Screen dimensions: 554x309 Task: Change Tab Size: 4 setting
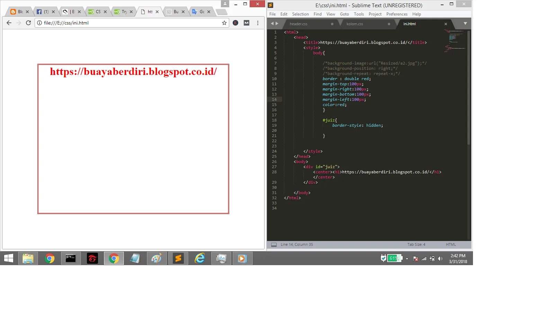click(416, 244)
